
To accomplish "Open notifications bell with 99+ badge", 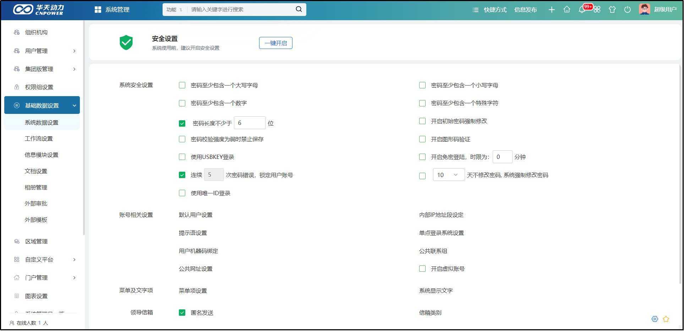I will (x=582, y=10).
